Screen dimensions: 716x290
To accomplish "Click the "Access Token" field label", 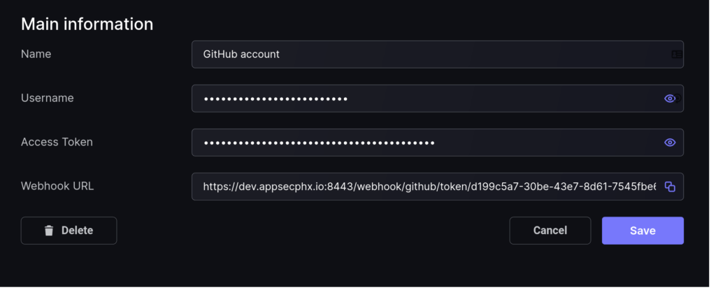I will pyautogui.click(x=57, y=142).
